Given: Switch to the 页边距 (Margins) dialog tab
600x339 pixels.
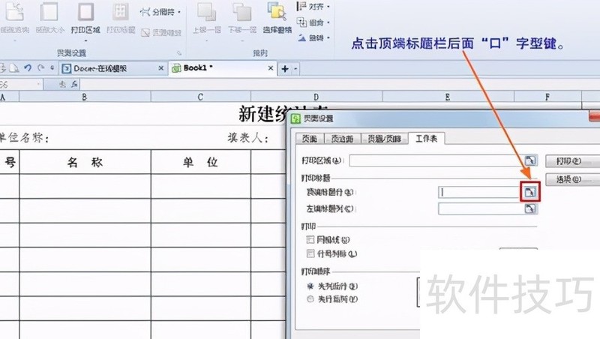Looking at the screenshot, I should pos(342,139).
